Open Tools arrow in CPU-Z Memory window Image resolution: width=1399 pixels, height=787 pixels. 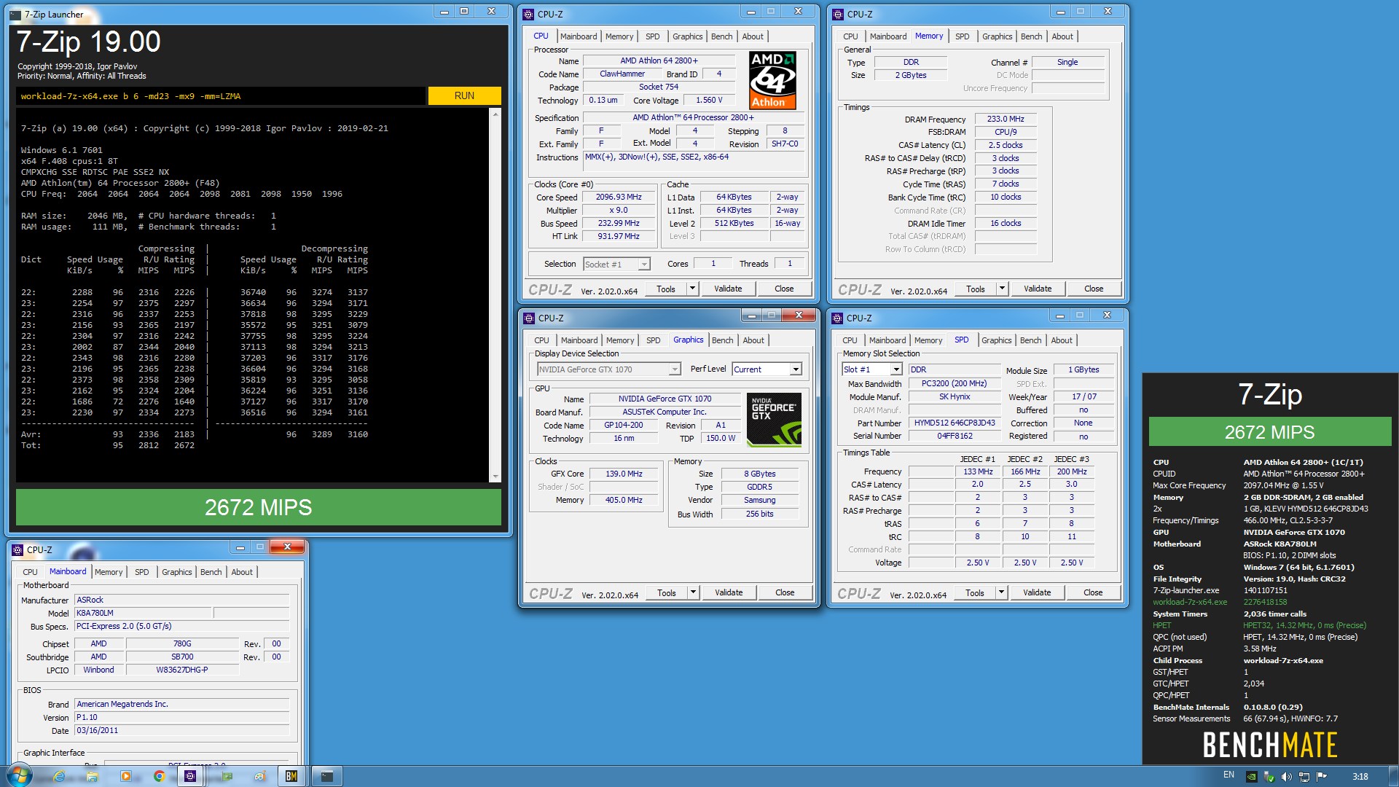(1002, 289)
